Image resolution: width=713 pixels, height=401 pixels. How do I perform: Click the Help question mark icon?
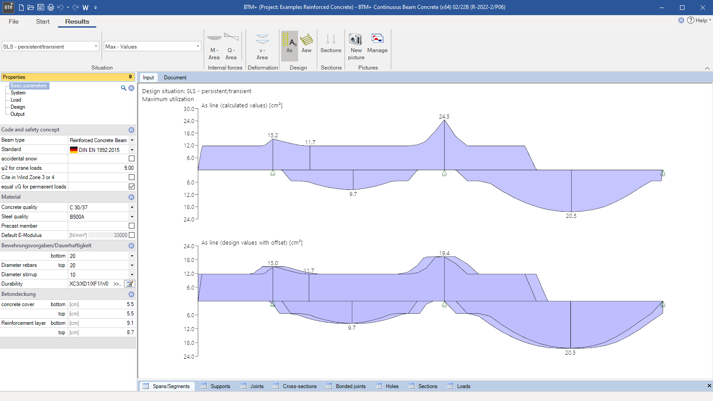[691, 20]
